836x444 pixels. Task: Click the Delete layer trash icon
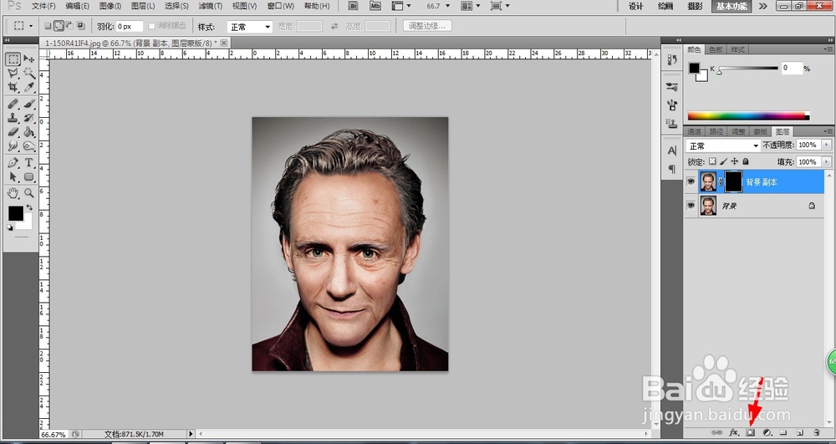pyautogui.click(x=815, y=432)
